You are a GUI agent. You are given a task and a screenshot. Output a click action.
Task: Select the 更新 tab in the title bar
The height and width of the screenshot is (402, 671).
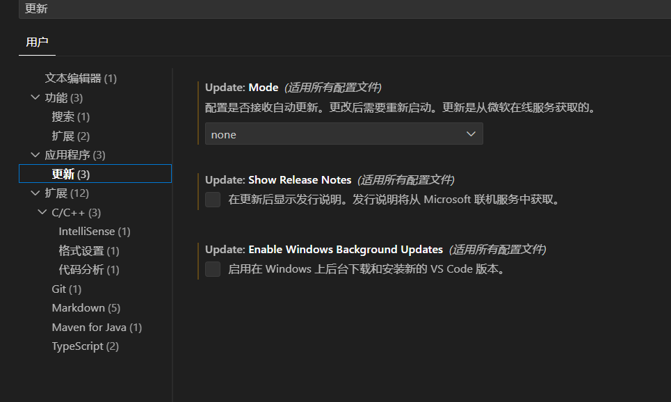pyautogui.click(x=35, y=8)
